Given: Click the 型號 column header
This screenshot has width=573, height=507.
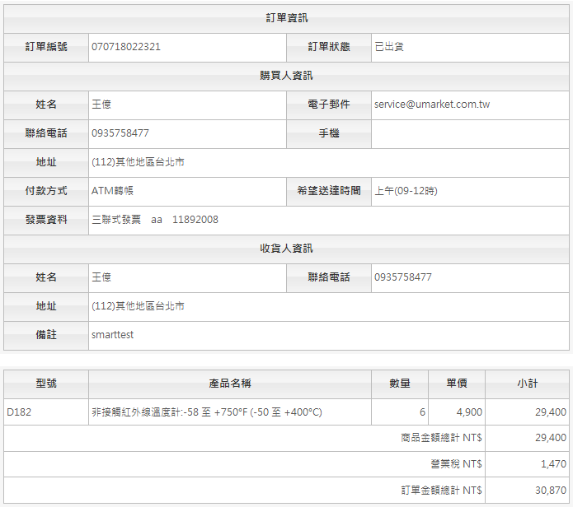Looking at the screenshot, I should (46, 384).
